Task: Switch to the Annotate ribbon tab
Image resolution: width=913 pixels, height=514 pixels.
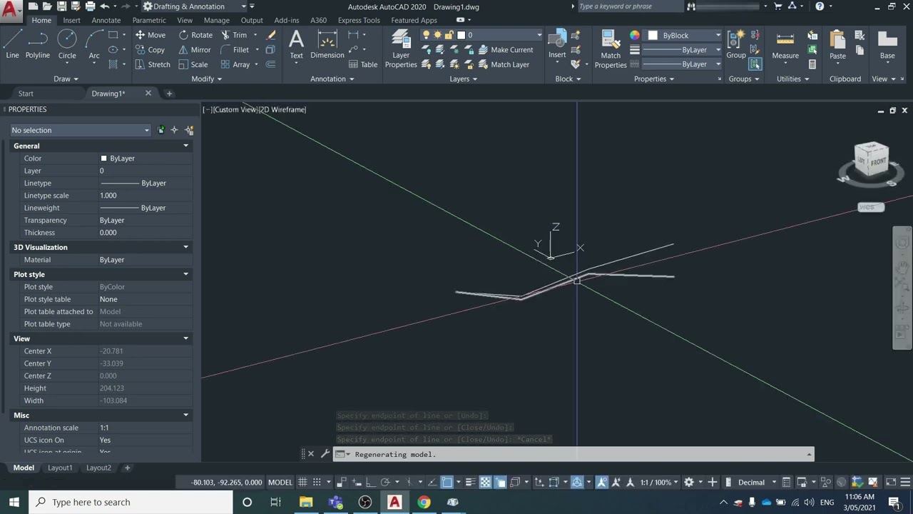Action: pos(106,20)
